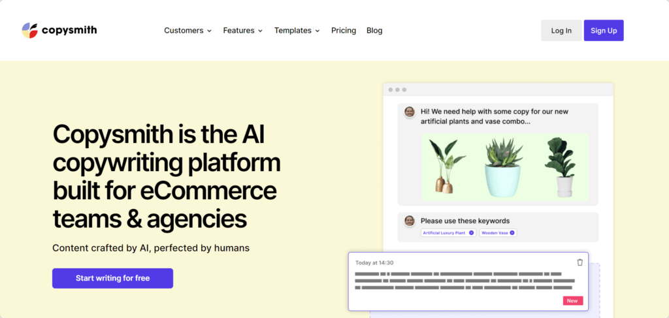This screenshot has height=318, width=669.
Task: Click the New badge on the generated copy
Action: coord(572,301)
